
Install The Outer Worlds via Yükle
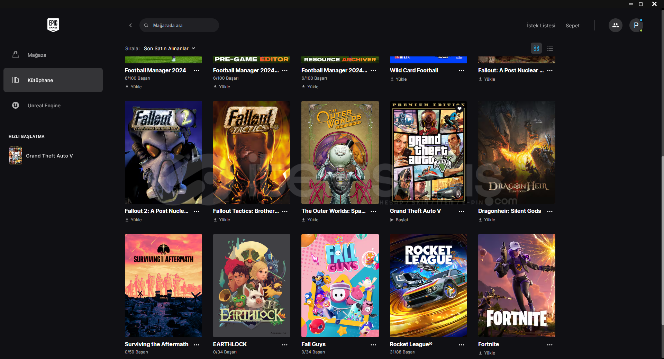coord(310,220)
